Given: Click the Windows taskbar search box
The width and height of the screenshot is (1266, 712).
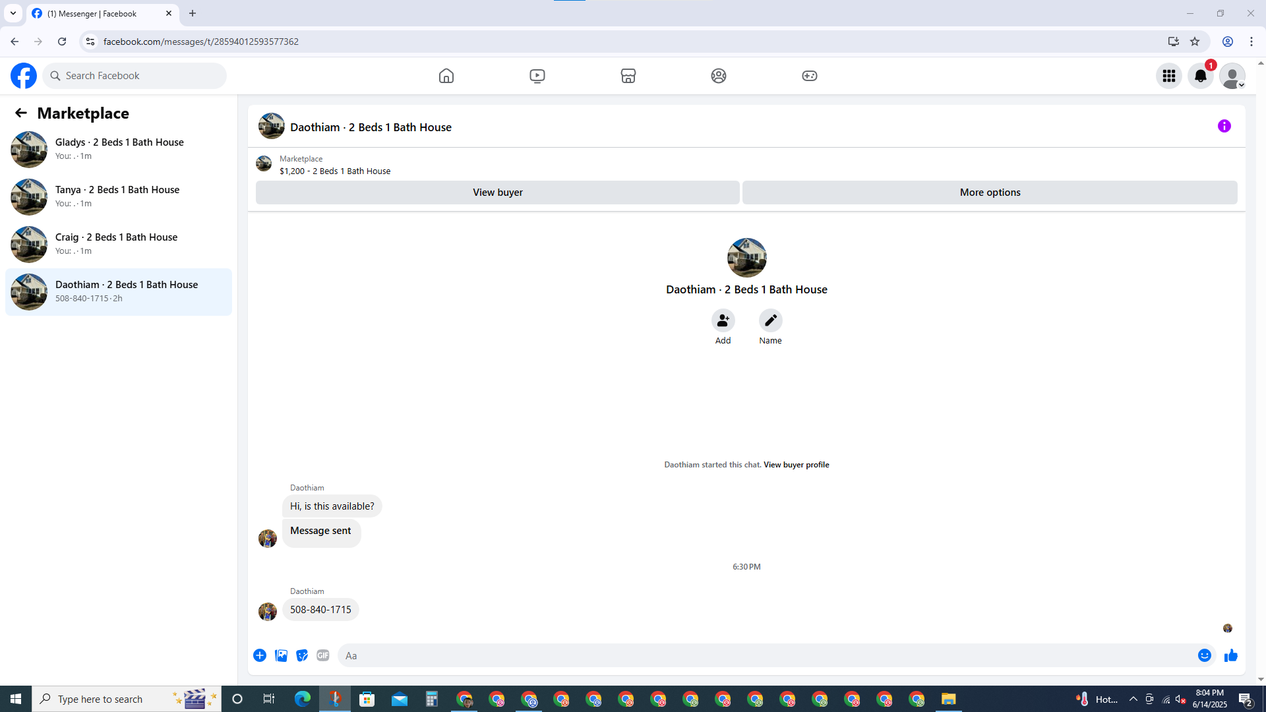Looking at the screenshot, I should 127,699.
